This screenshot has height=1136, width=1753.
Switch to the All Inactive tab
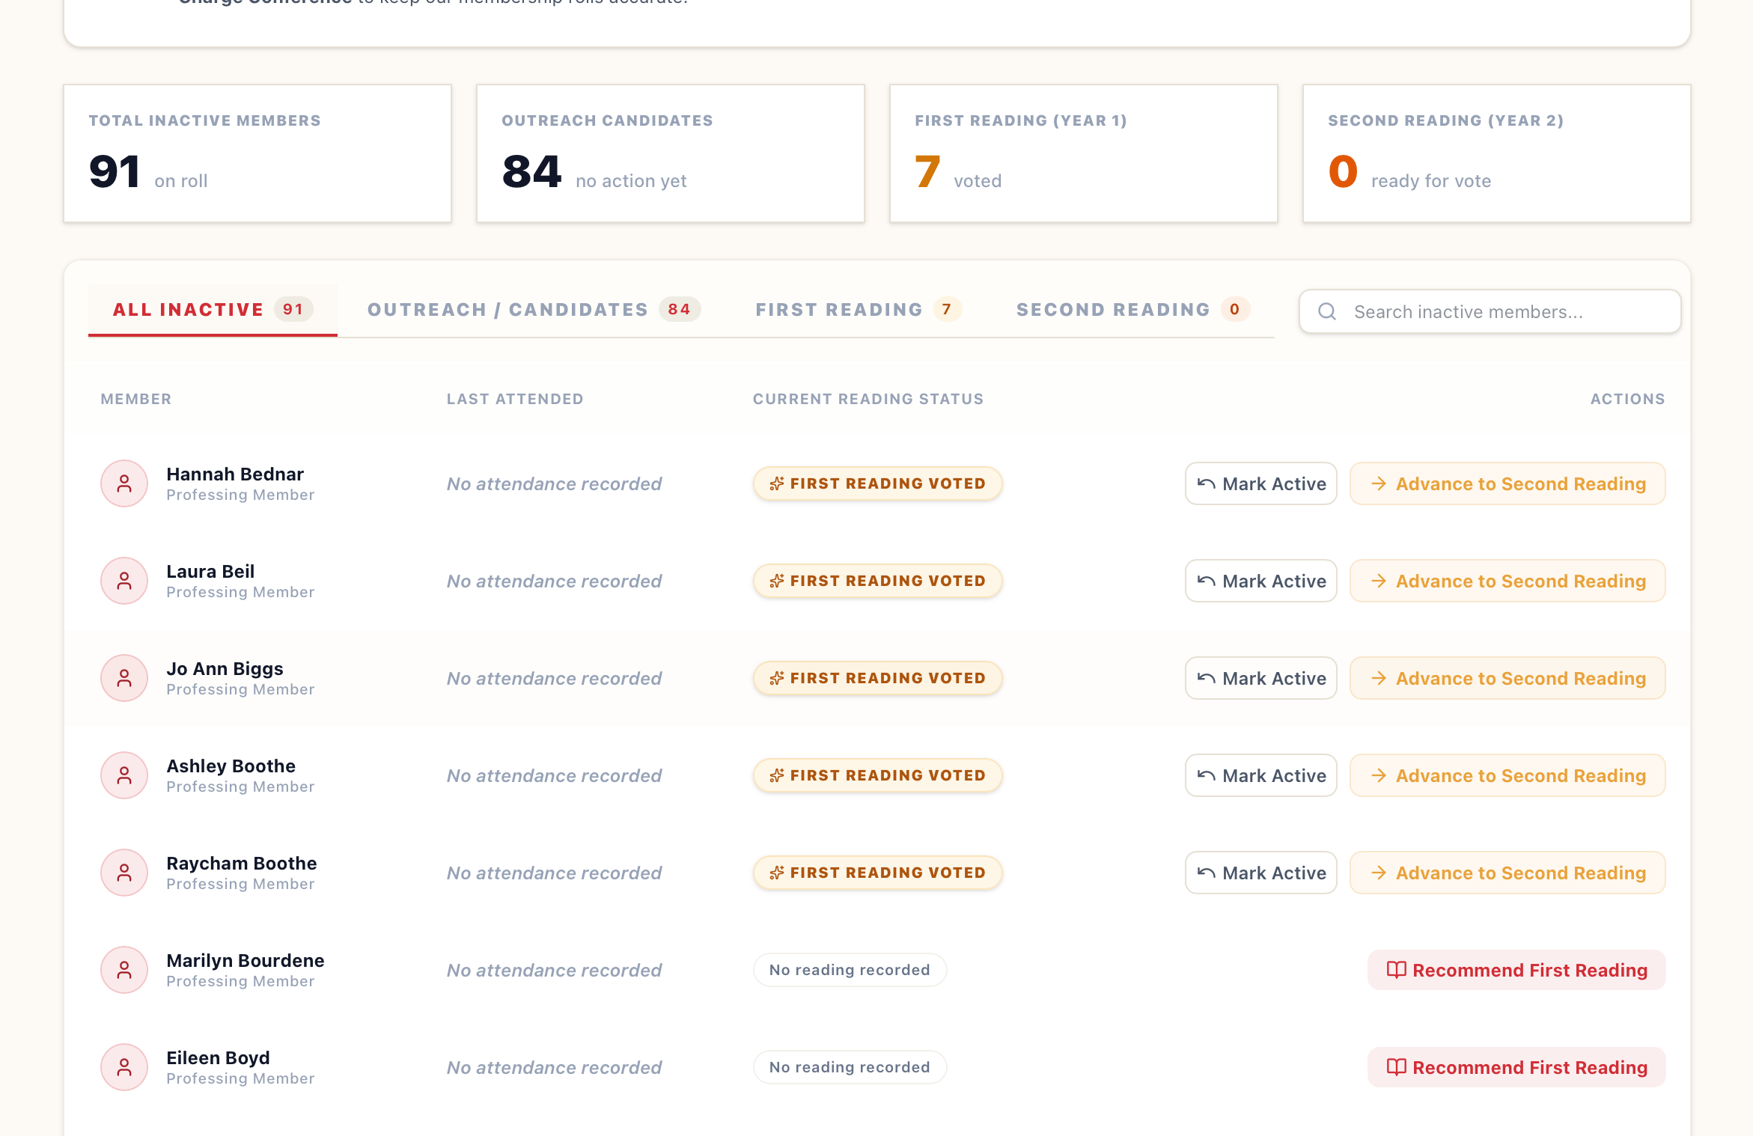(x=213, y=310)
